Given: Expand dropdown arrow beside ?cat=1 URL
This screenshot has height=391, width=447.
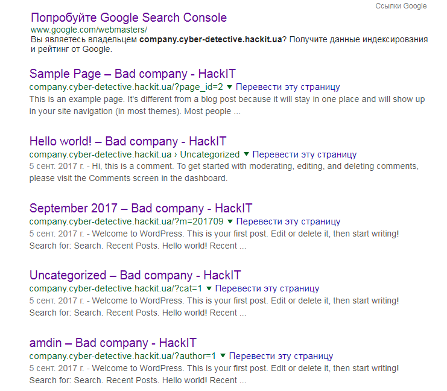Looking at the screenshot, I should tap(209, 288).
